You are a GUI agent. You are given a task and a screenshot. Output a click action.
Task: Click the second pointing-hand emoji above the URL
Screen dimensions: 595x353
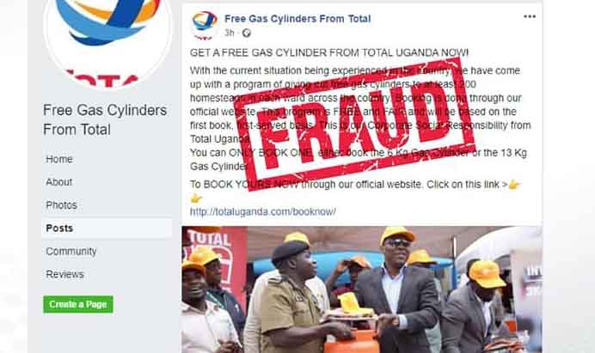point(196,198)
